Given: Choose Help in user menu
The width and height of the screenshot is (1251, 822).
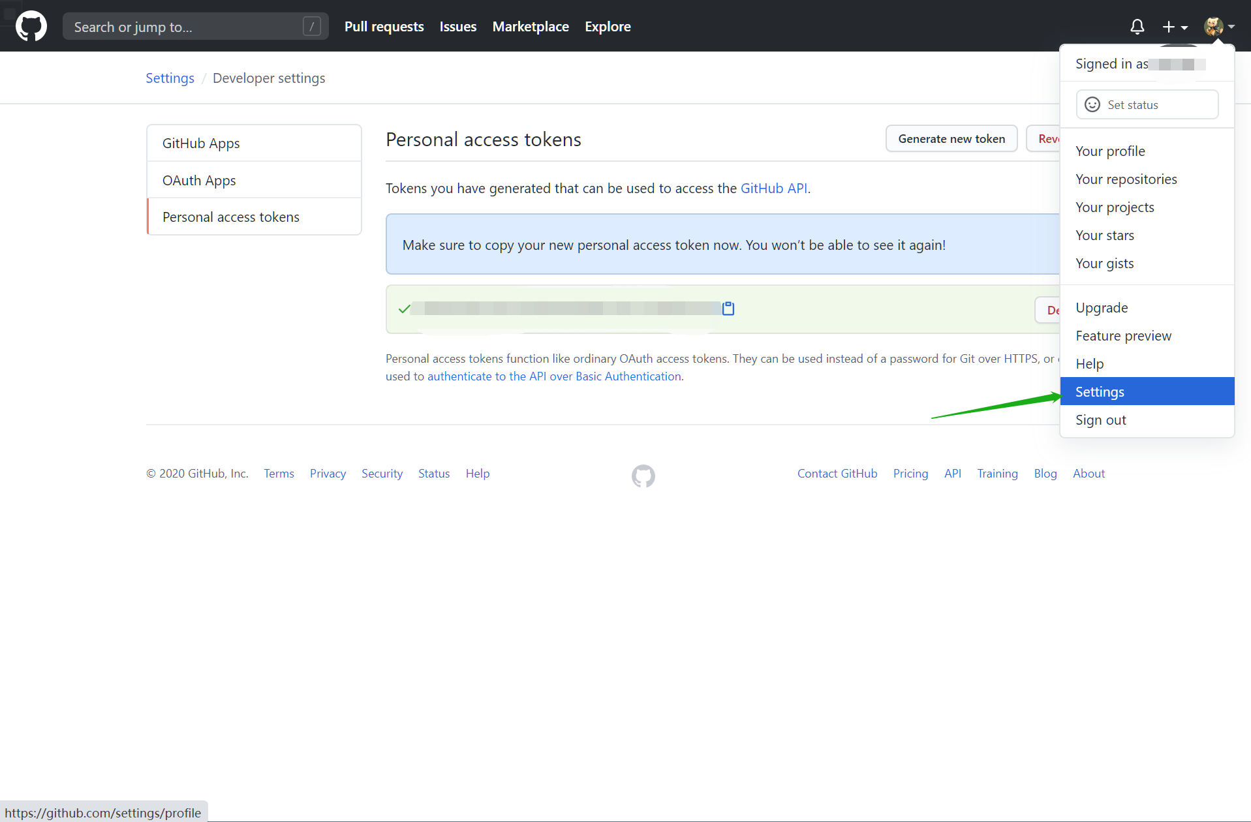Looking at the screenshot, I should [1147, 364].
